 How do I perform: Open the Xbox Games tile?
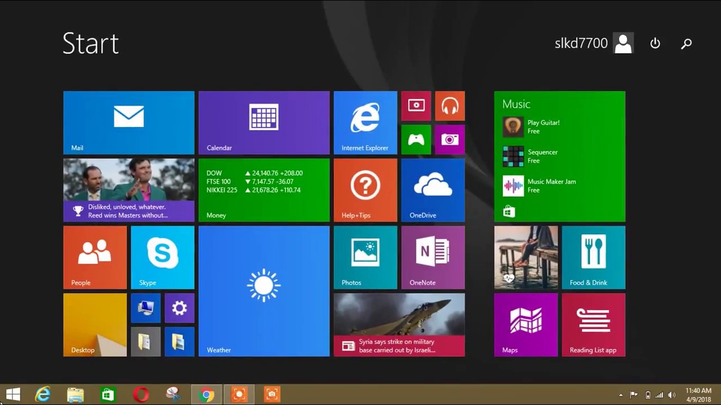416,139
